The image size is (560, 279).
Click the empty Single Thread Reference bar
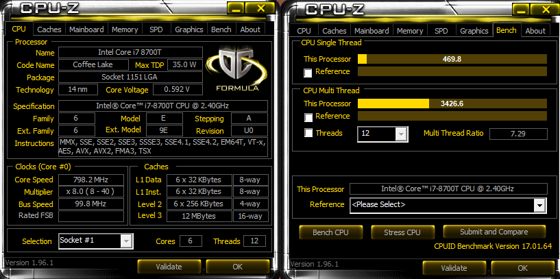pos(452,71)
